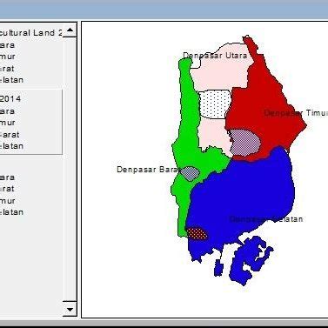
Task: Click the legend scroll up arrow
Action: click(70, 30)
